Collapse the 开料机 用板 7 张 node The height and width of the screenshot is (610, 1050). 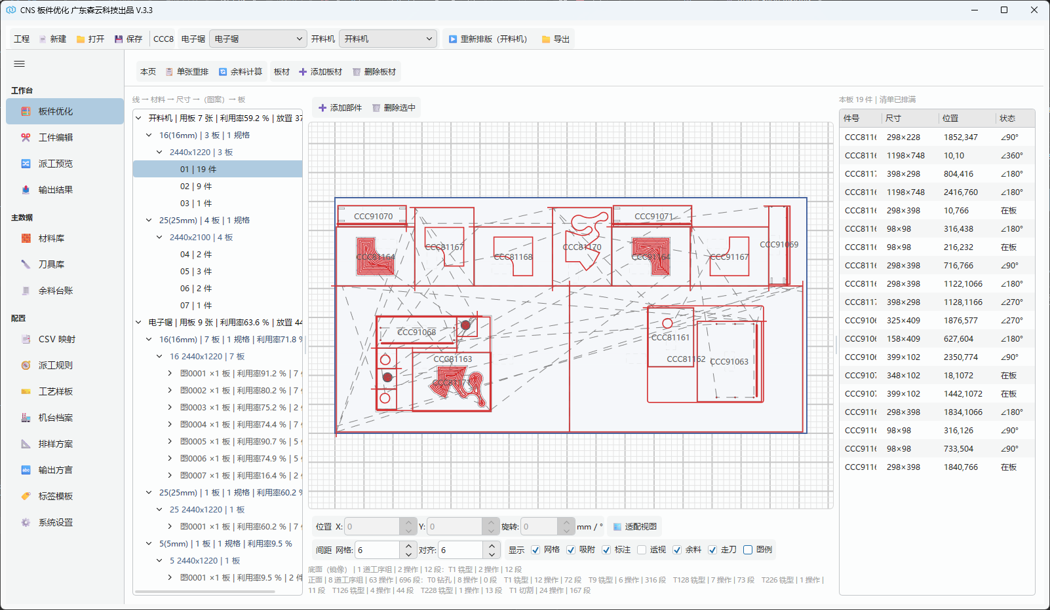point(138,118)
